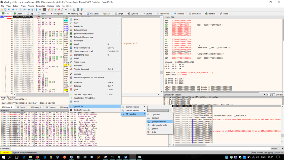Select Follow in Dump menu entry
Screen dimensions: 284x160
pos(81,30)
